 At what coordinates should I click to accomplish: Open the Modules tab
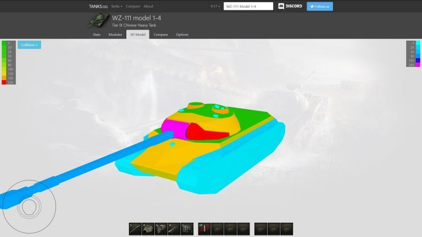(115, 35)
